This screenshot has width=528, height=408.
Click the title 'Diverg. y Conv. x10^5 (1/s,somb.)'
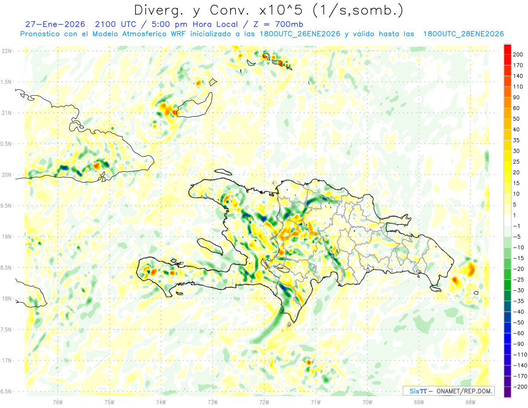pyautogui.click(x=268, y=10)
